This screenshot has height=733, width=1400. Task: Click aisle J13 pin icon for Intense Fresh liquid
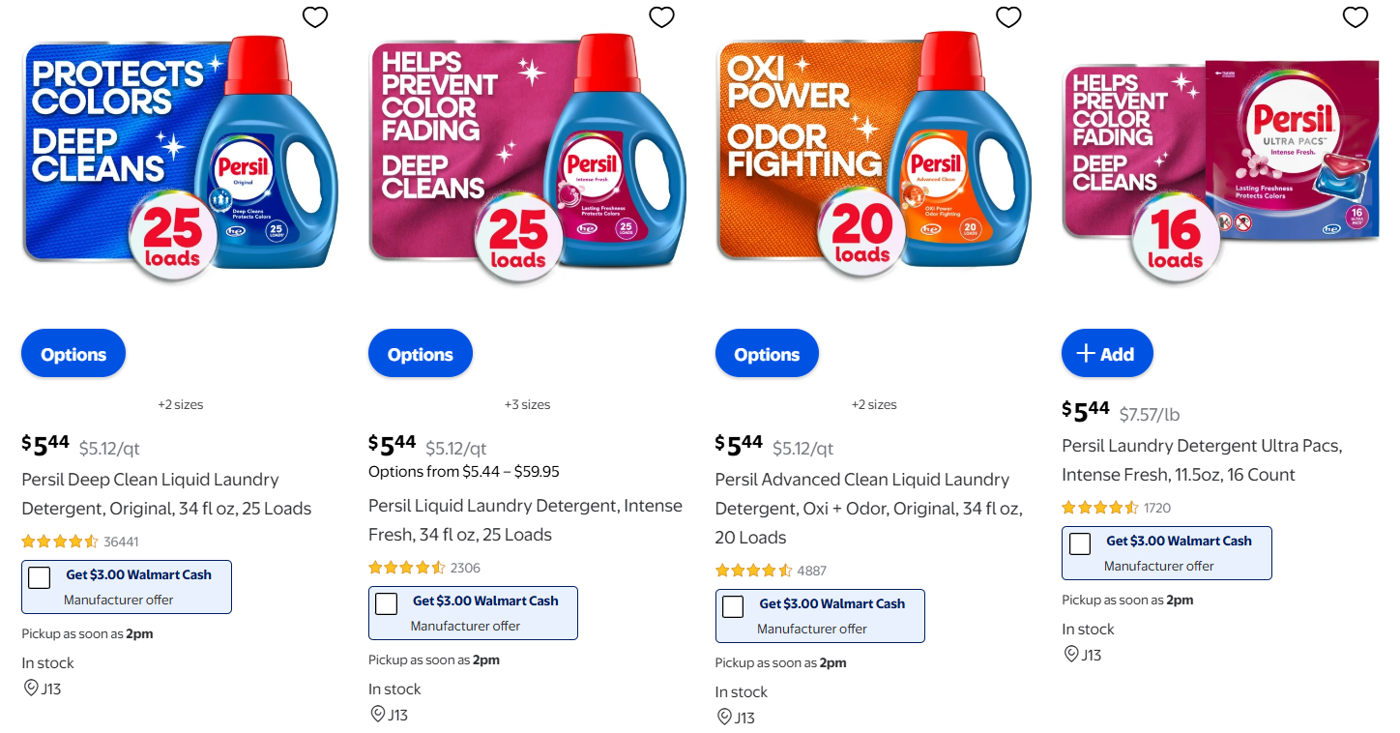coord(377,715)
